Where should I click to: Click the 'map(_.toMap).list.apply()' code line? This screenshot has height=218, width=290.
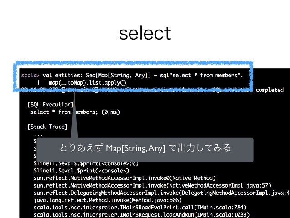(x=87, y=83)
